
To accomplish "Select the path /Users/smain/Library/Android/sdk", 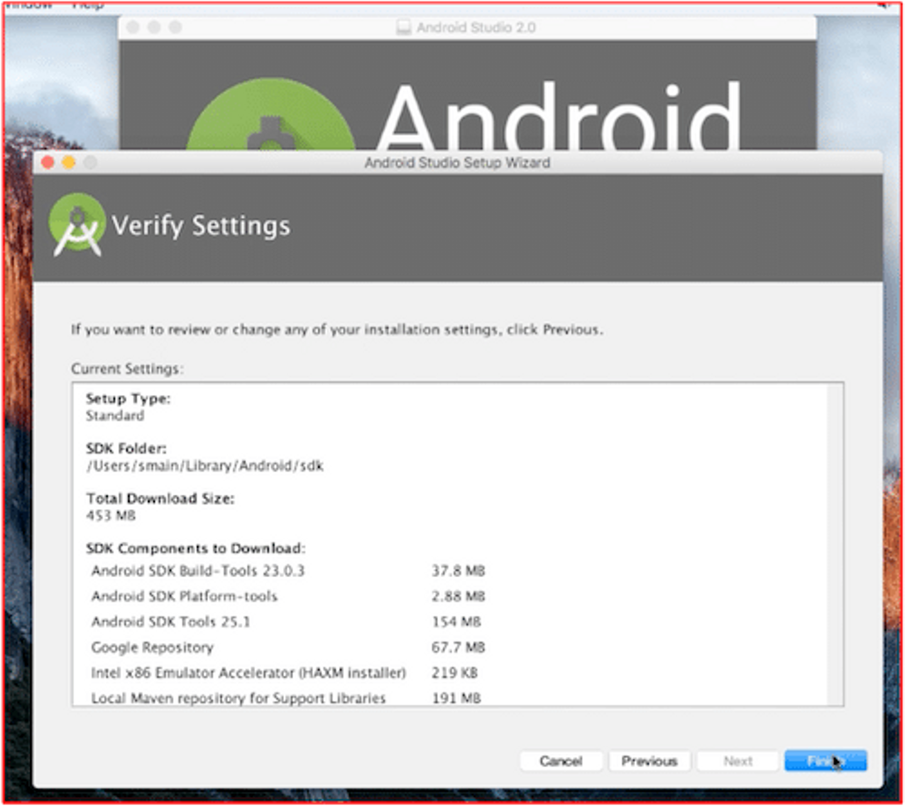I will point(205,466).
